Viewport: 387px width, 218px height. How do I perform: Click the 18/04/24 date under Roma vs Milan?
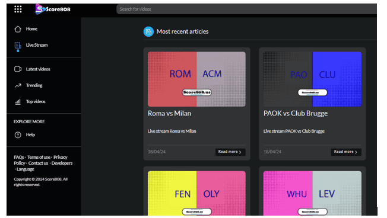coord(157,152)
